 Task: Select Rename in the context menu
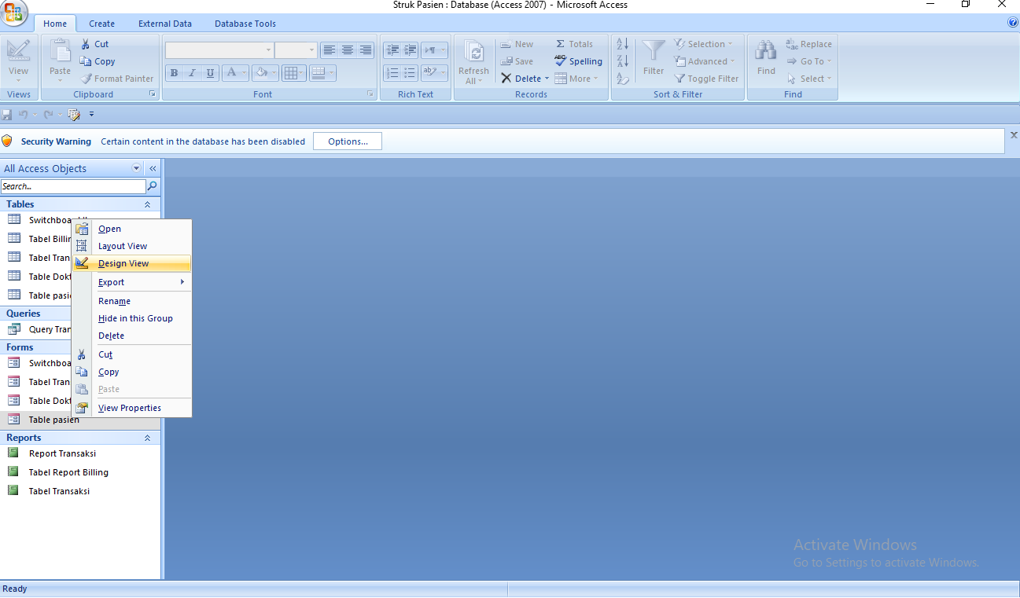coord(114,300)
